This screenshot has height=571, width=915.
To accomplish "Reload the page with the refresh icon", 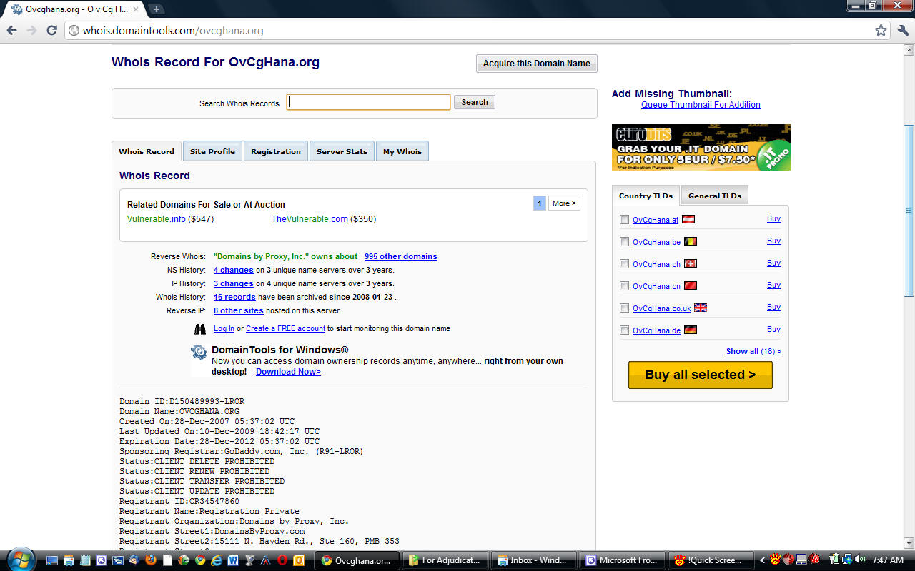I will 51,30.
